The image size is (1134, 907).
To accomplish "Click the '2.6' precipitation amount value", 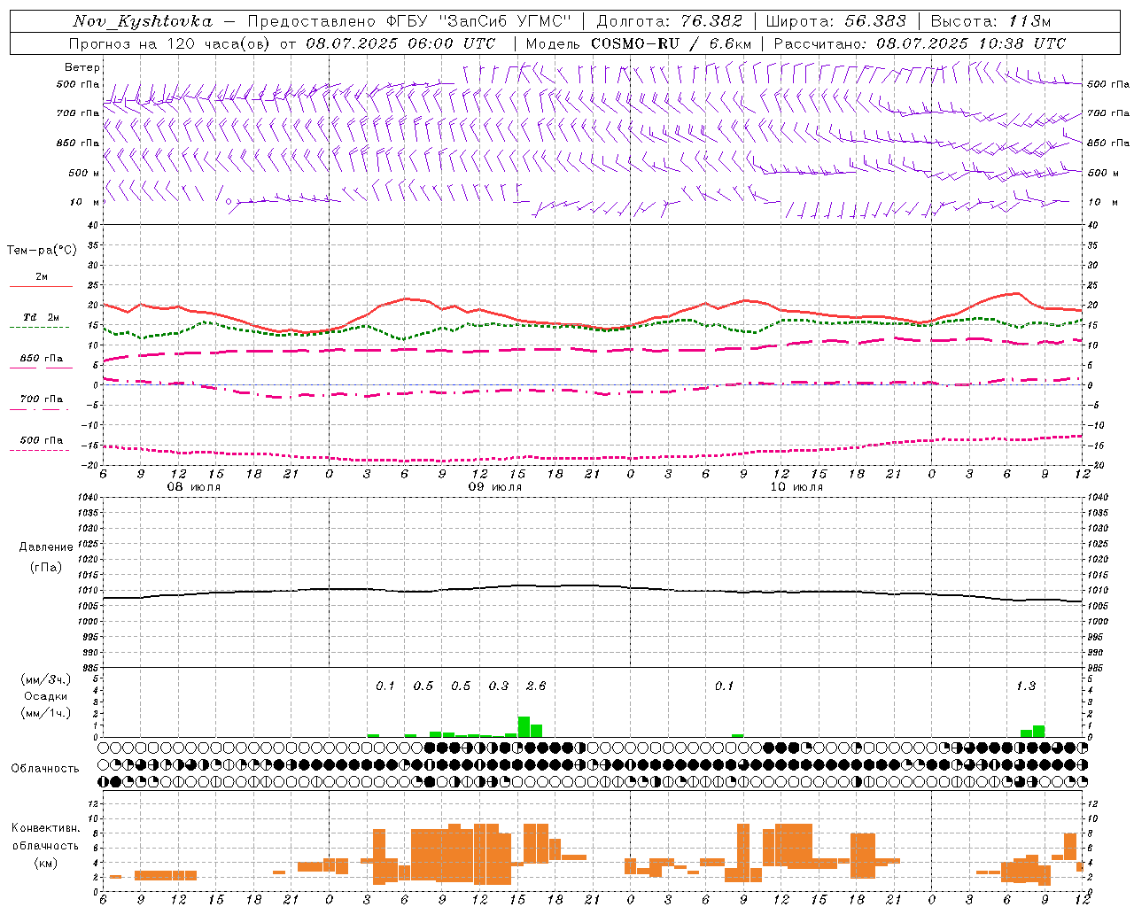I will (x=536, y=686).
